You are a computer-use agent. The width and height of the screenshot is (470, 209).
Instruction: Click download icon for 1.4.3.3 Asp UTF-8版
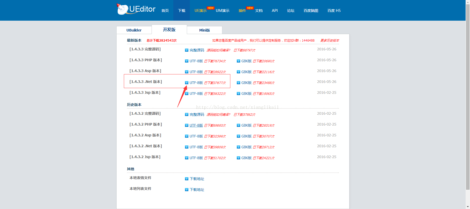(x=187, y=72)
